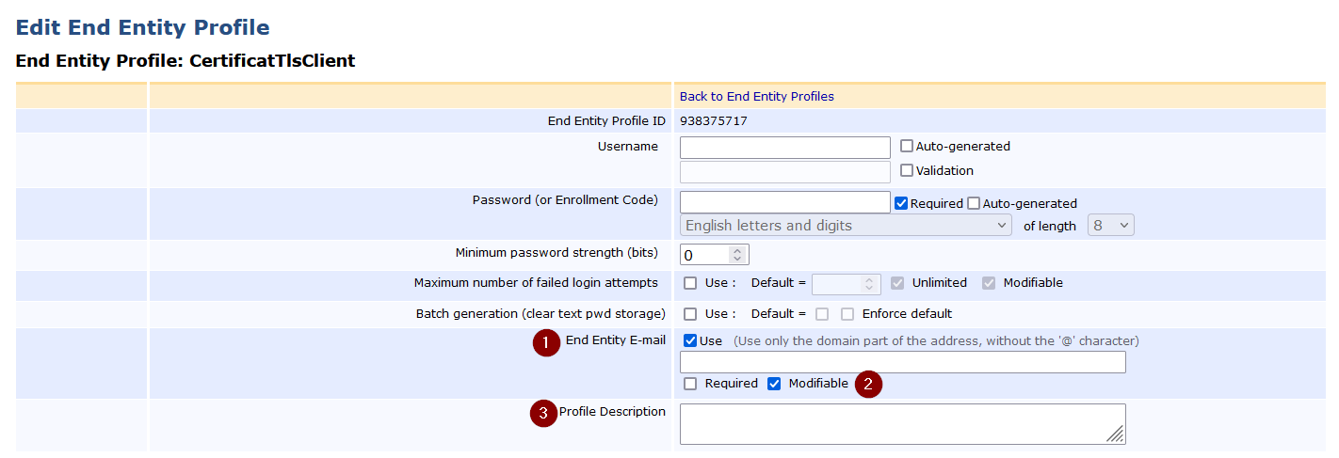Uncheck the Password Required checkbox
The image size is (1339, 458).
pyautogui.click(x=901, y=203)
